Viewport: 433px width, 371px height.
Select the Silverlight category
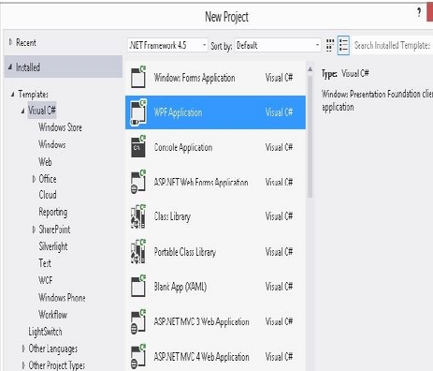click(x=53, y=246)
